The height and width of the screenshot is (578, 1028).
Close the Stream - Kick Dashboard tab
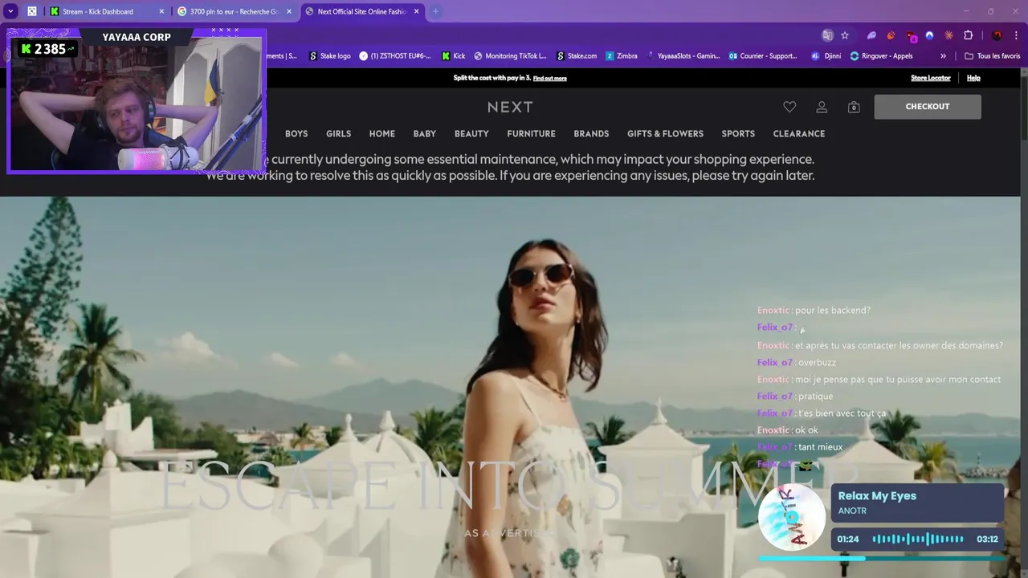(161, 11)
